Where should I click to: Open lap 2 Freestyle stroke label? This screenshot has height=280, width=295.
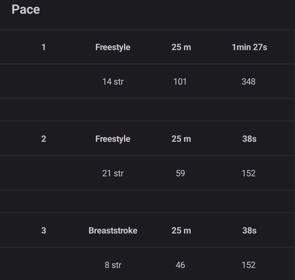(x=113, y=139)
